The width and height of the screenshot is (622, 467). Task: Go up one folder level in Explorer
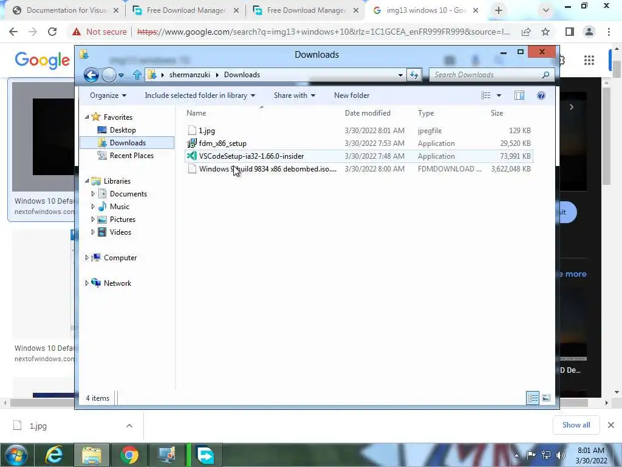tap(137, 75)
